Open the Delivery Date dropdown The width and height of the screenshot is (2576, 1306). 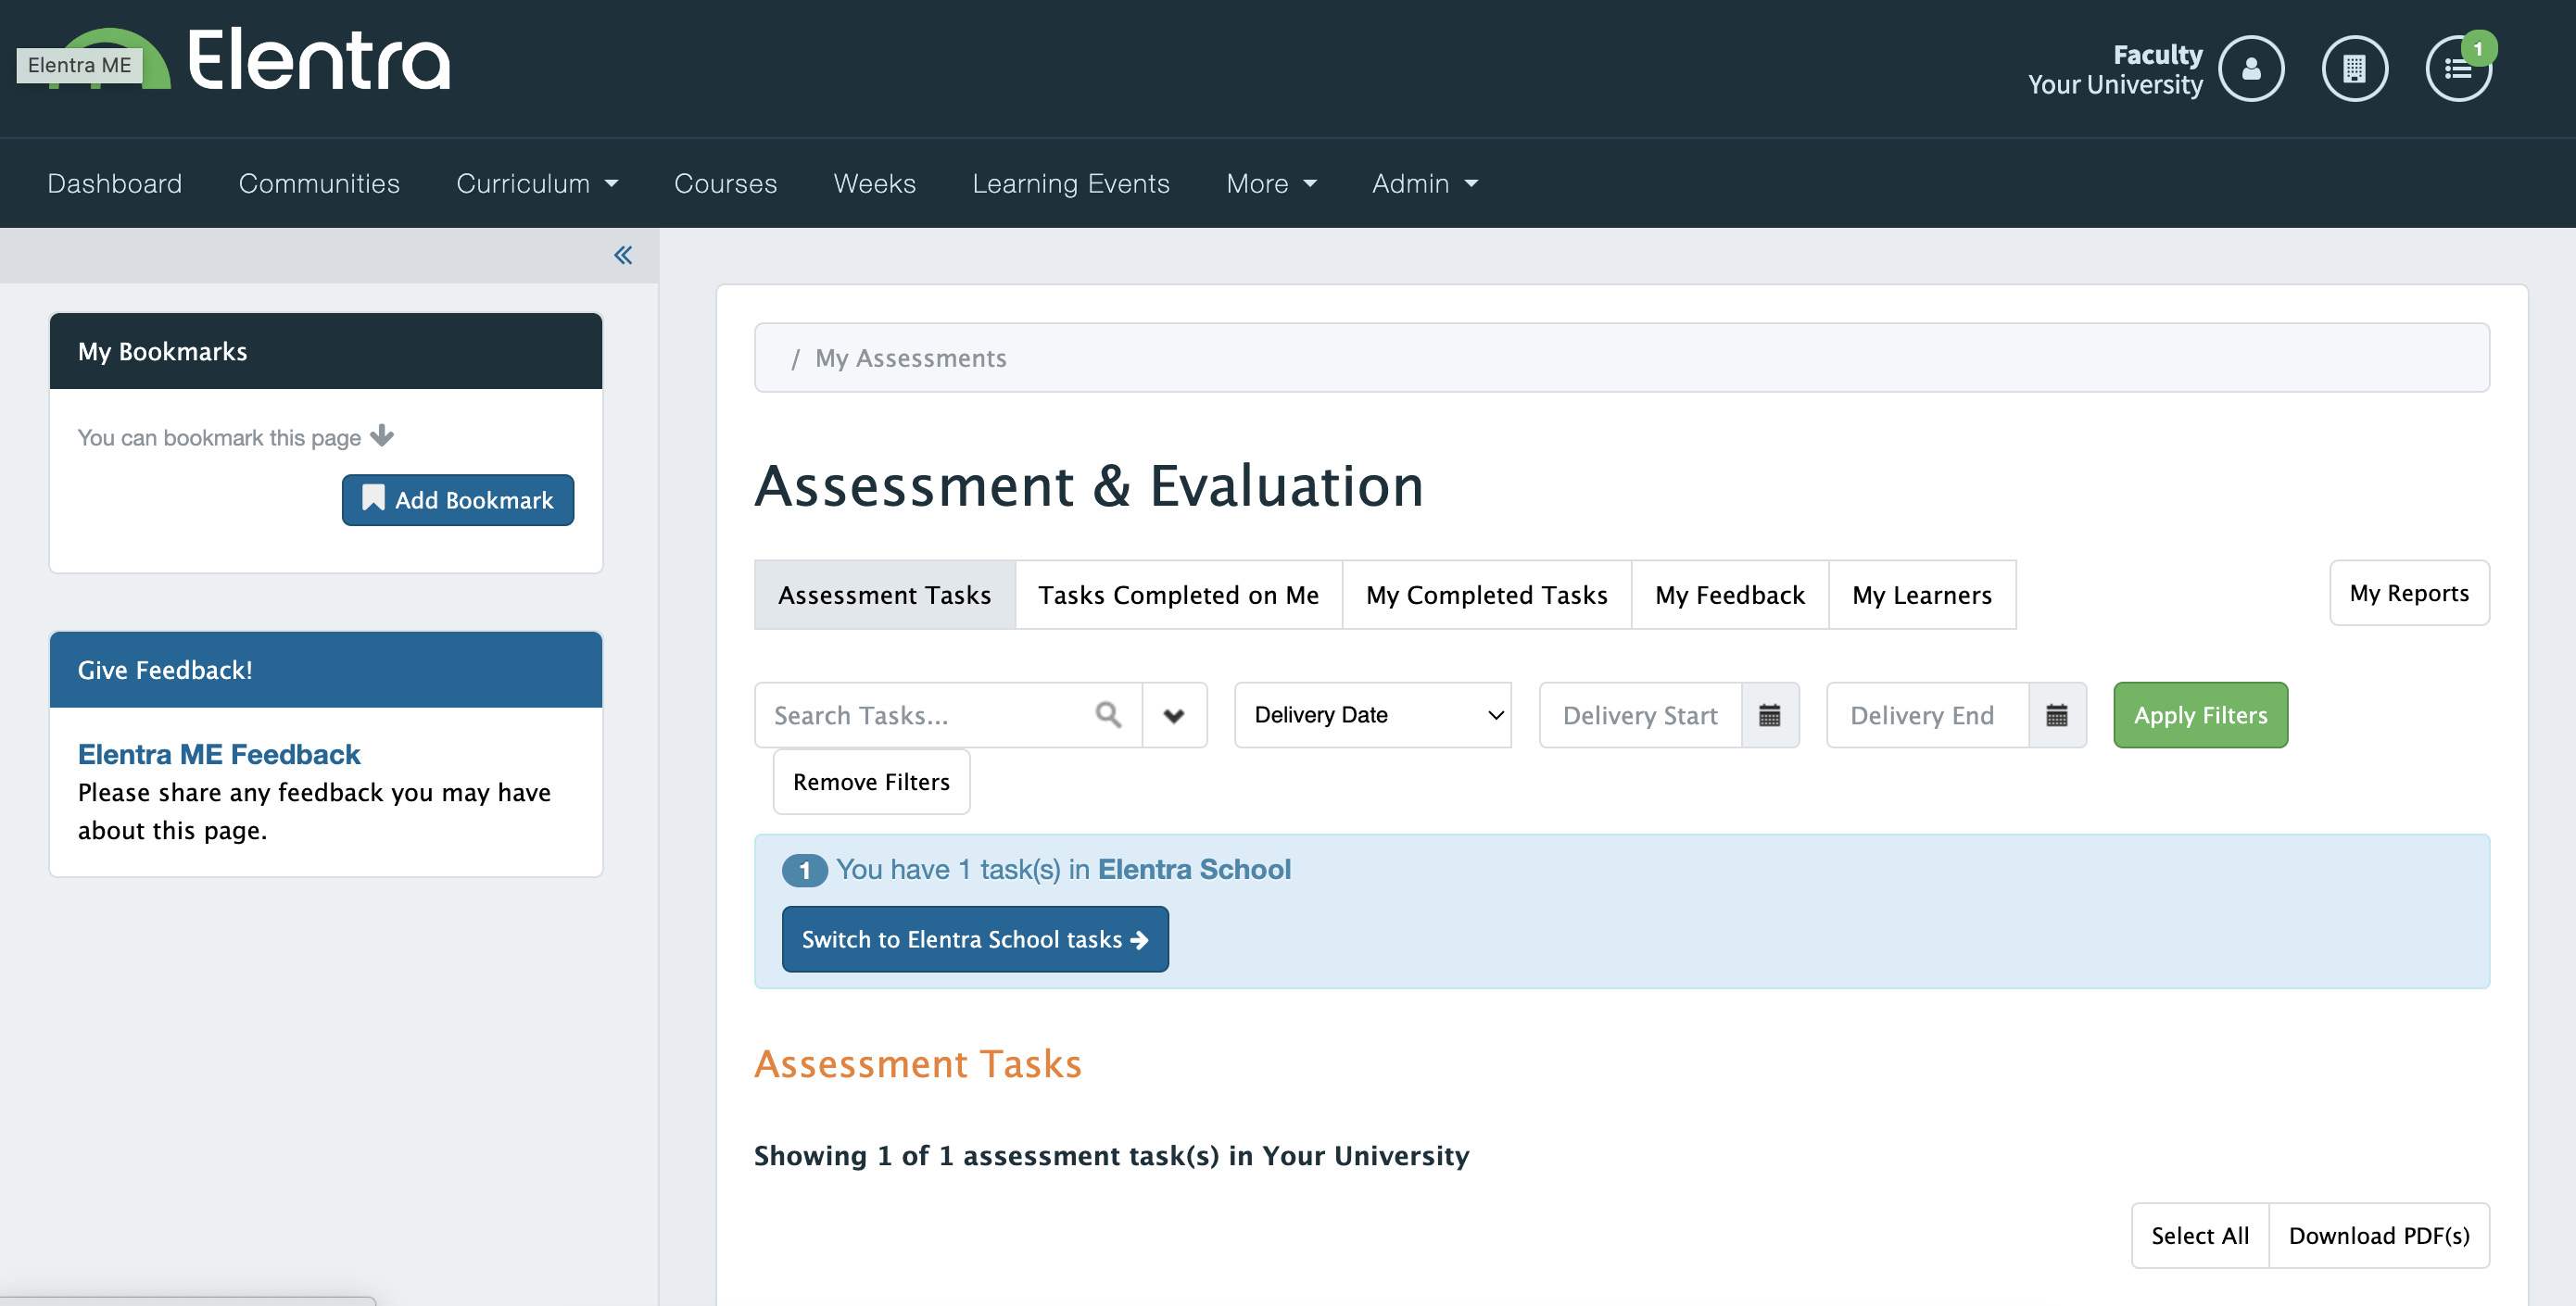tap(1372, 715)
